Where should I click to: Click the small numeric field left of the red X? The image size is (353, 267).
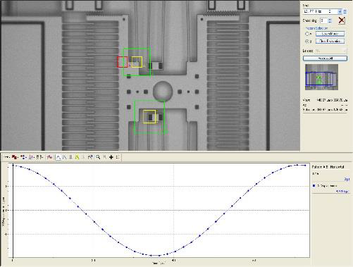tap(324, 20)
